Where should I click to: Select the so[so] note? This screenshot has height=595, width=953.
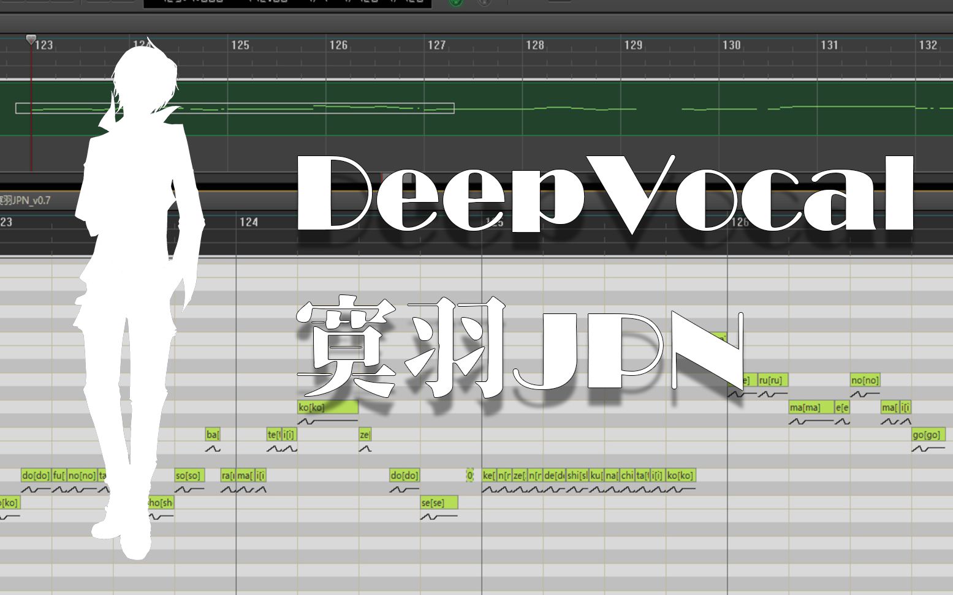click(189, 475)
